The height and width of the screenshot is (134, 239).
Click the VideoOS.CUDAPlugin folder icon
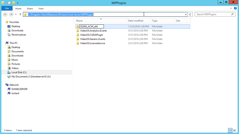coord(78,35)
